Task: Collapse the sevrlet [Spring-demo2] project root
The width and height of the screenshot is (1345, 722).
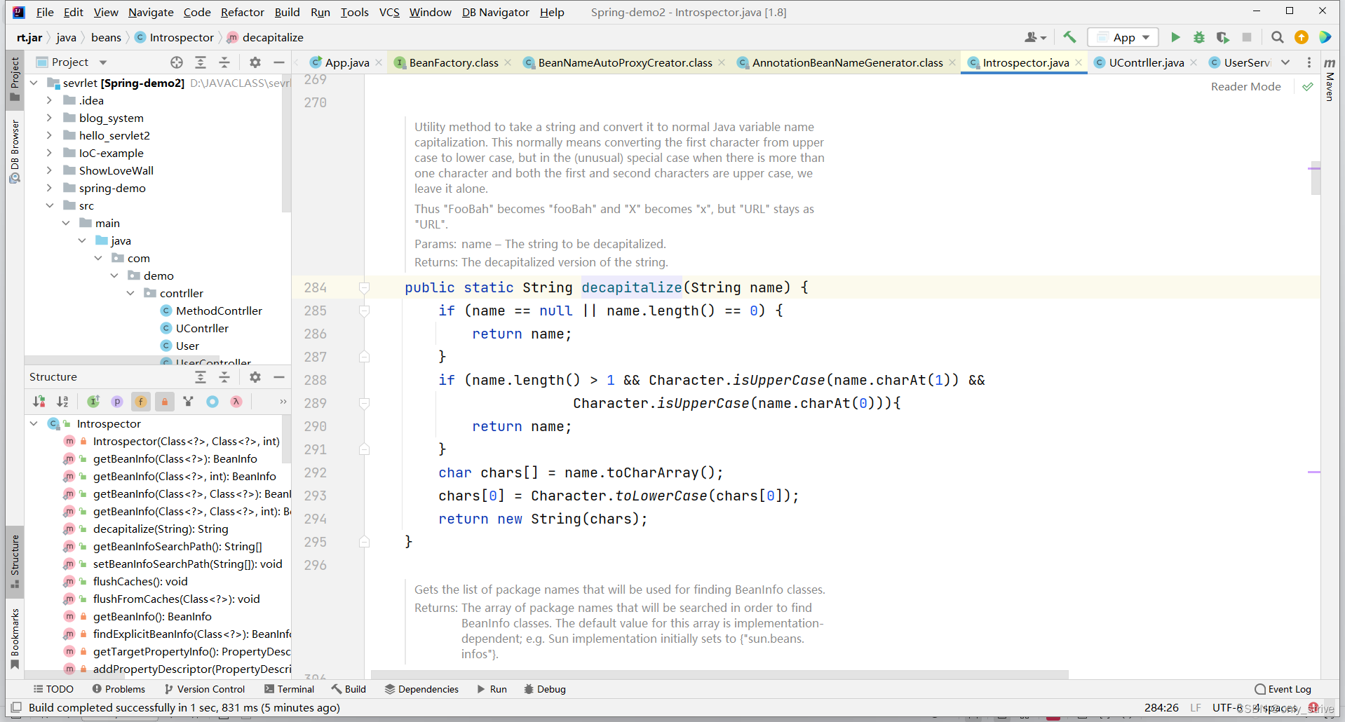Action: 34,83
